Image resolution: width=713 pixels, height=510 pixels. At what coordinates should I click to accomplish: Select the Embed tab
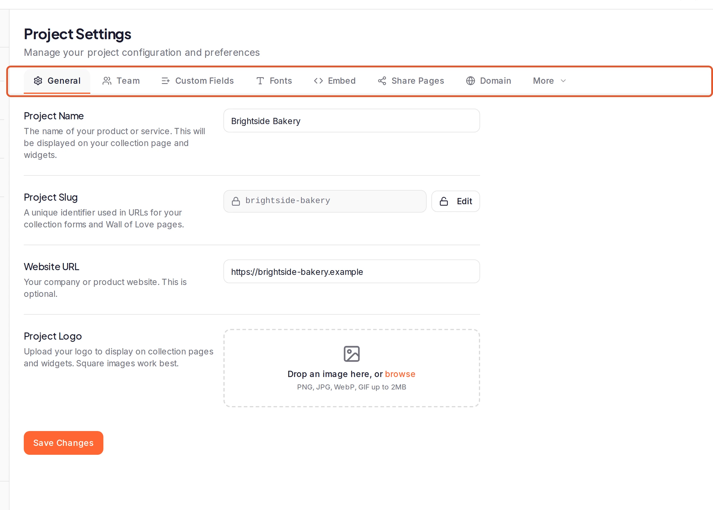(x=335, y=81)
